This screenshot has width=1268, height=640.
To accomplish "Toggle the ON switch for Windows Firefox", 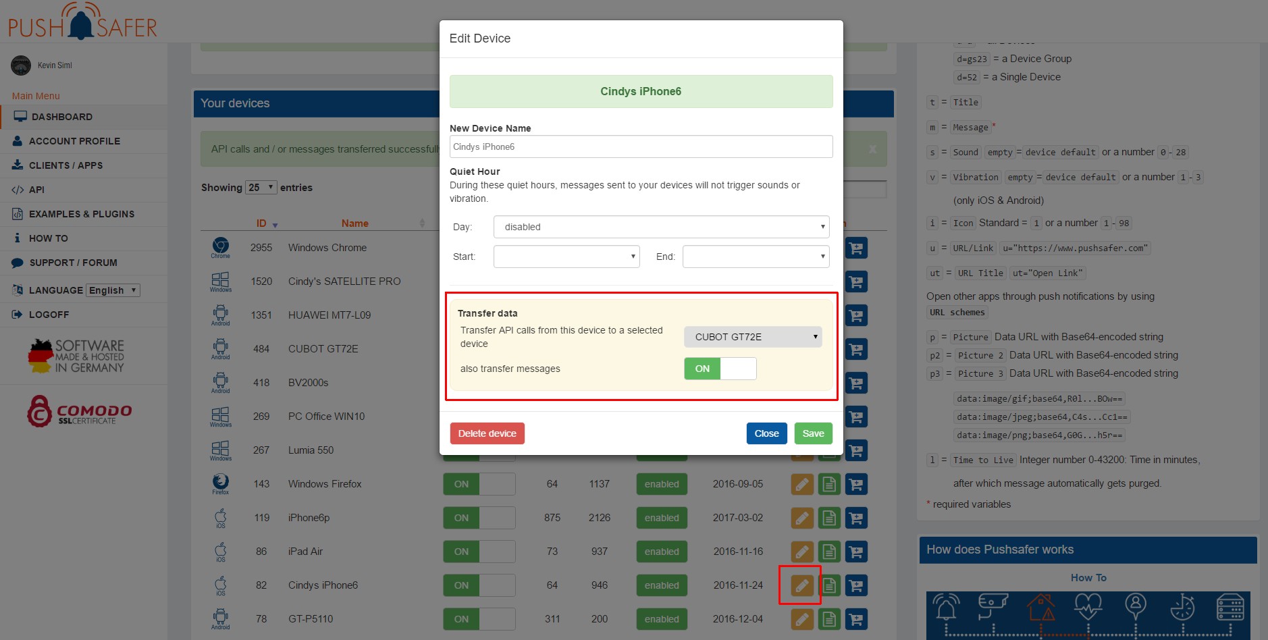I will click(x=479, y=484).
